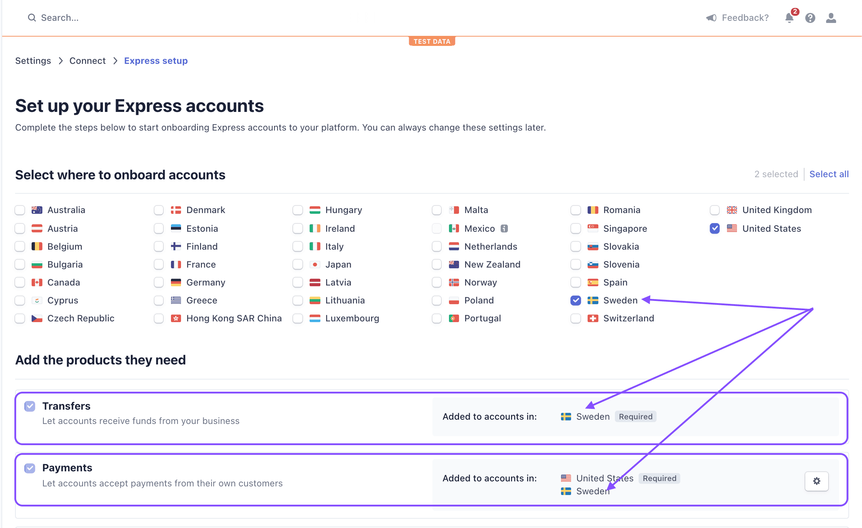Screen dimensions: 862x528
Task: Click the Latvia country label
Action: (338, 282)
